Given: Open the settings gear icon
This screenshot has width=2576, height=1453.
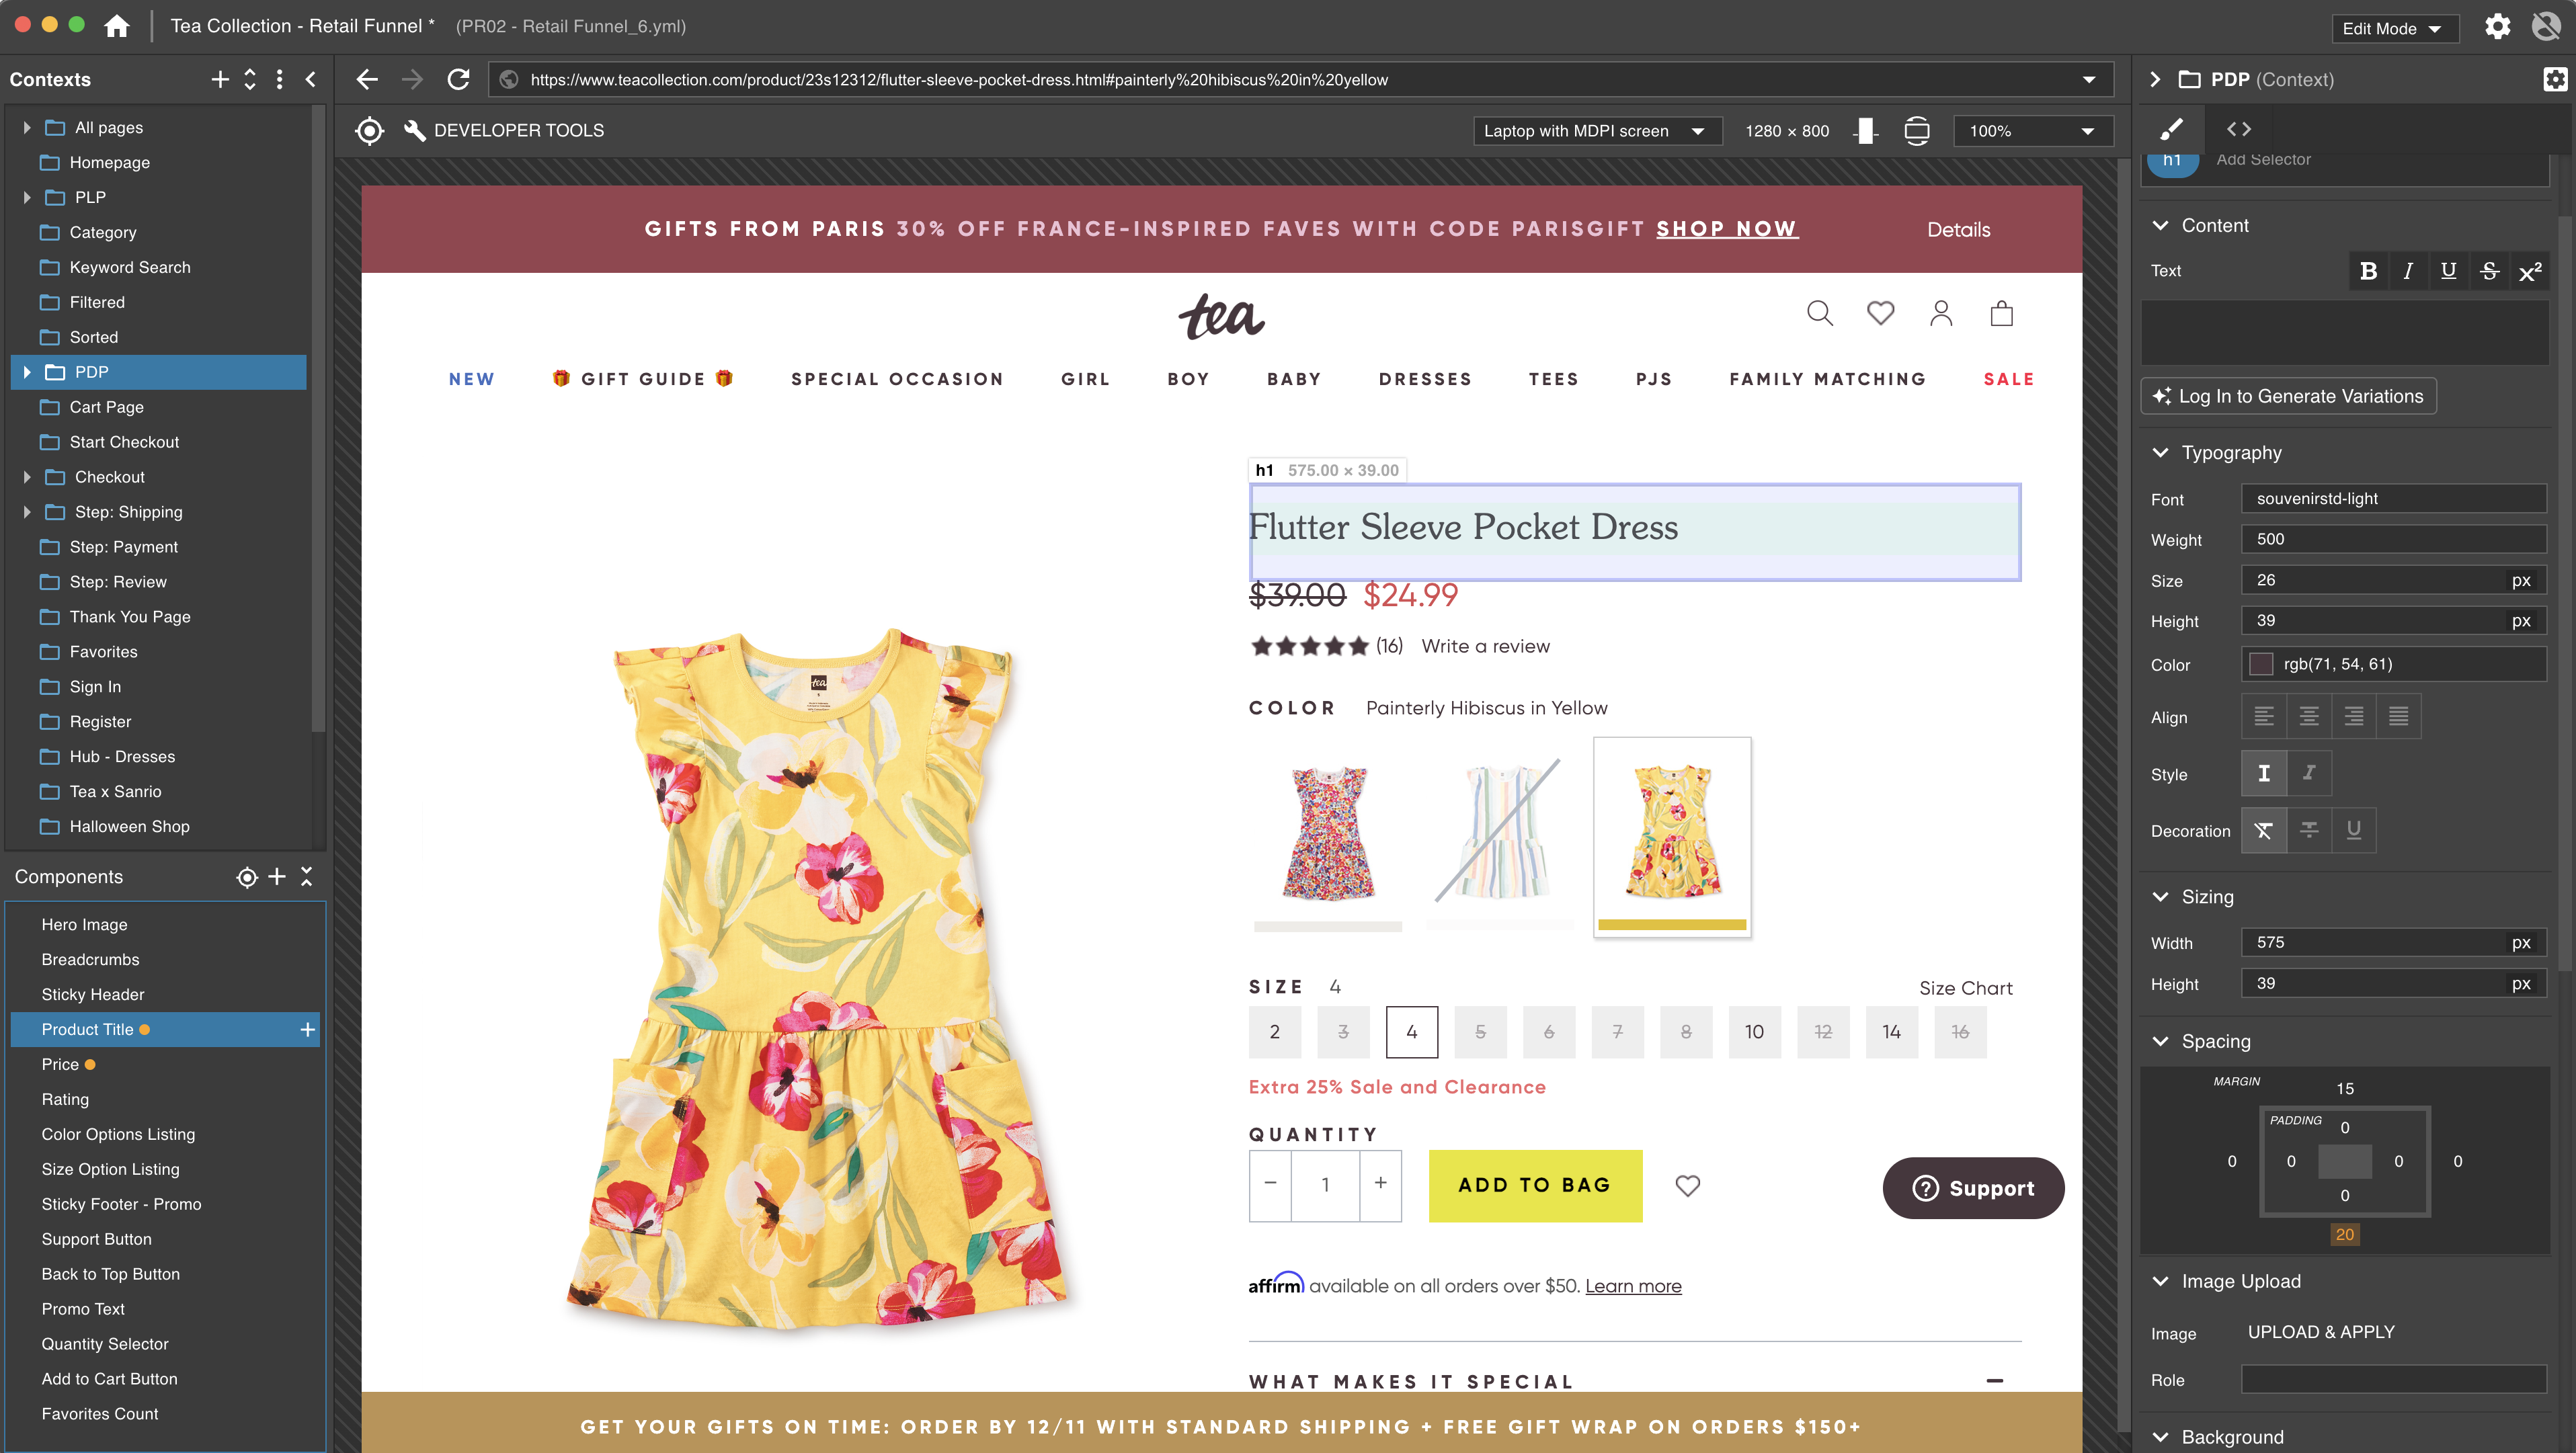Looking at the screenshot, I should [x=2497, y=27].
